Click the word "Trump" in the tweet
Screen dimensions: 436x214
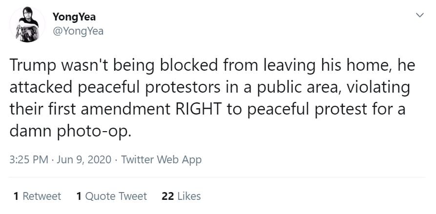click(x=31, y=67)
